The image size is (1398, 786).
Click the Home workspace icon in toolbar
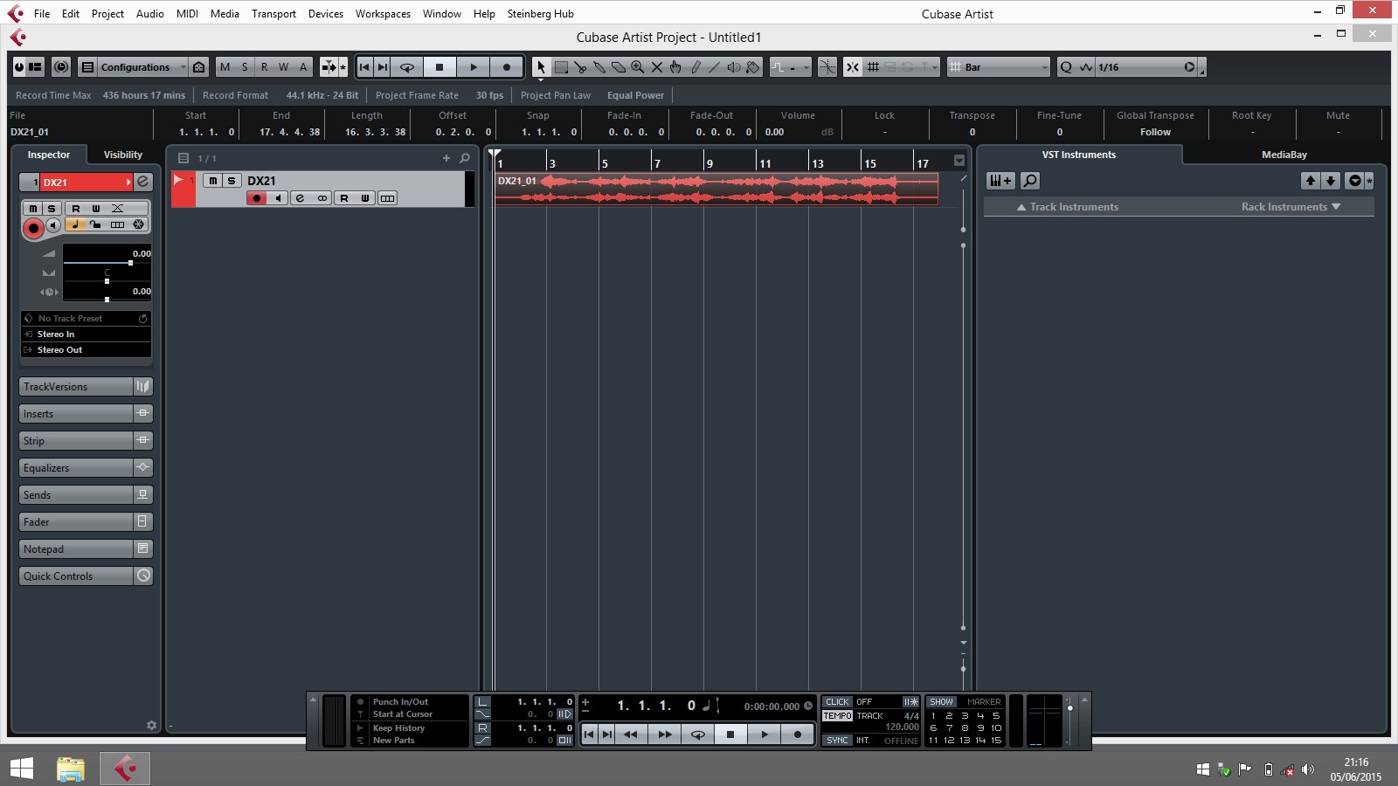[x=199, y=67]
